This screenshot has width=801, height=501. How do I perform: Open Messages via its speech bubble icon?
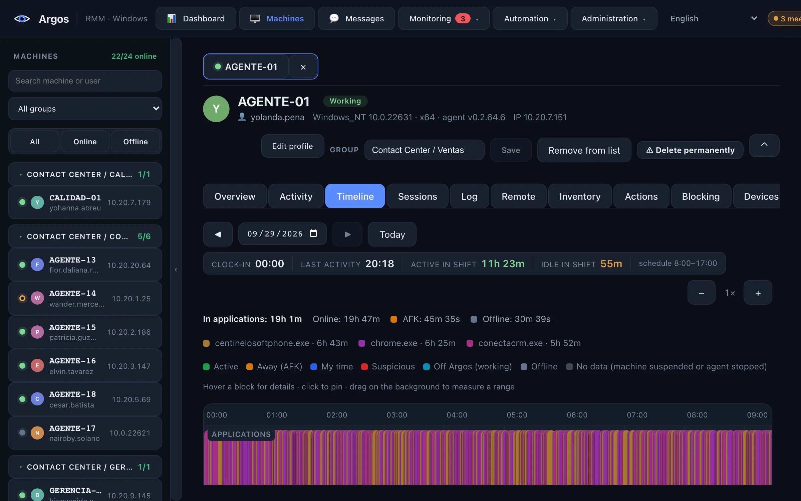(x=334, y=18)
